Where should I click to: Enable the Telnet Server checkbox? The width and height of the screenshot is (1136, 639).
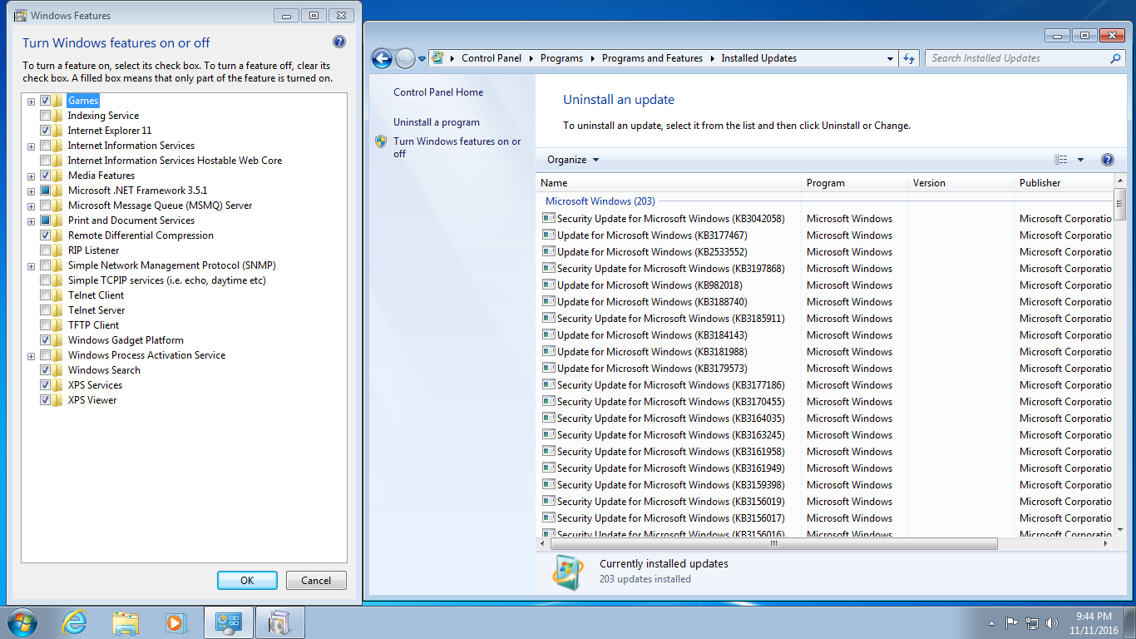[x=45, y=310]
